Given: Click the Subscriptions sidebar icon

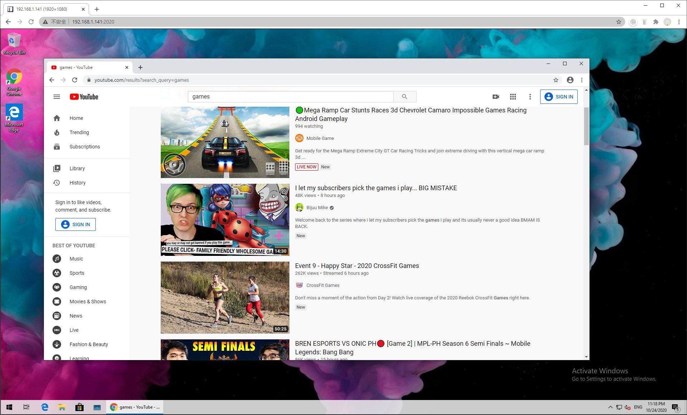Looking at the screenshot, I should [x=57, y=147].
